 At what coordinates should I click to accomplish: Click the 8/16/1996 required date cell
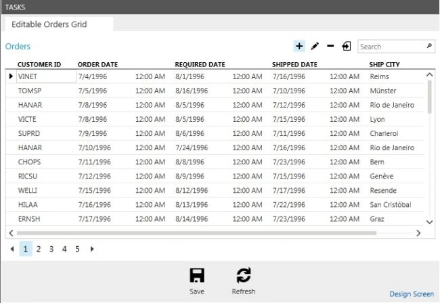[x=192, y=91]
